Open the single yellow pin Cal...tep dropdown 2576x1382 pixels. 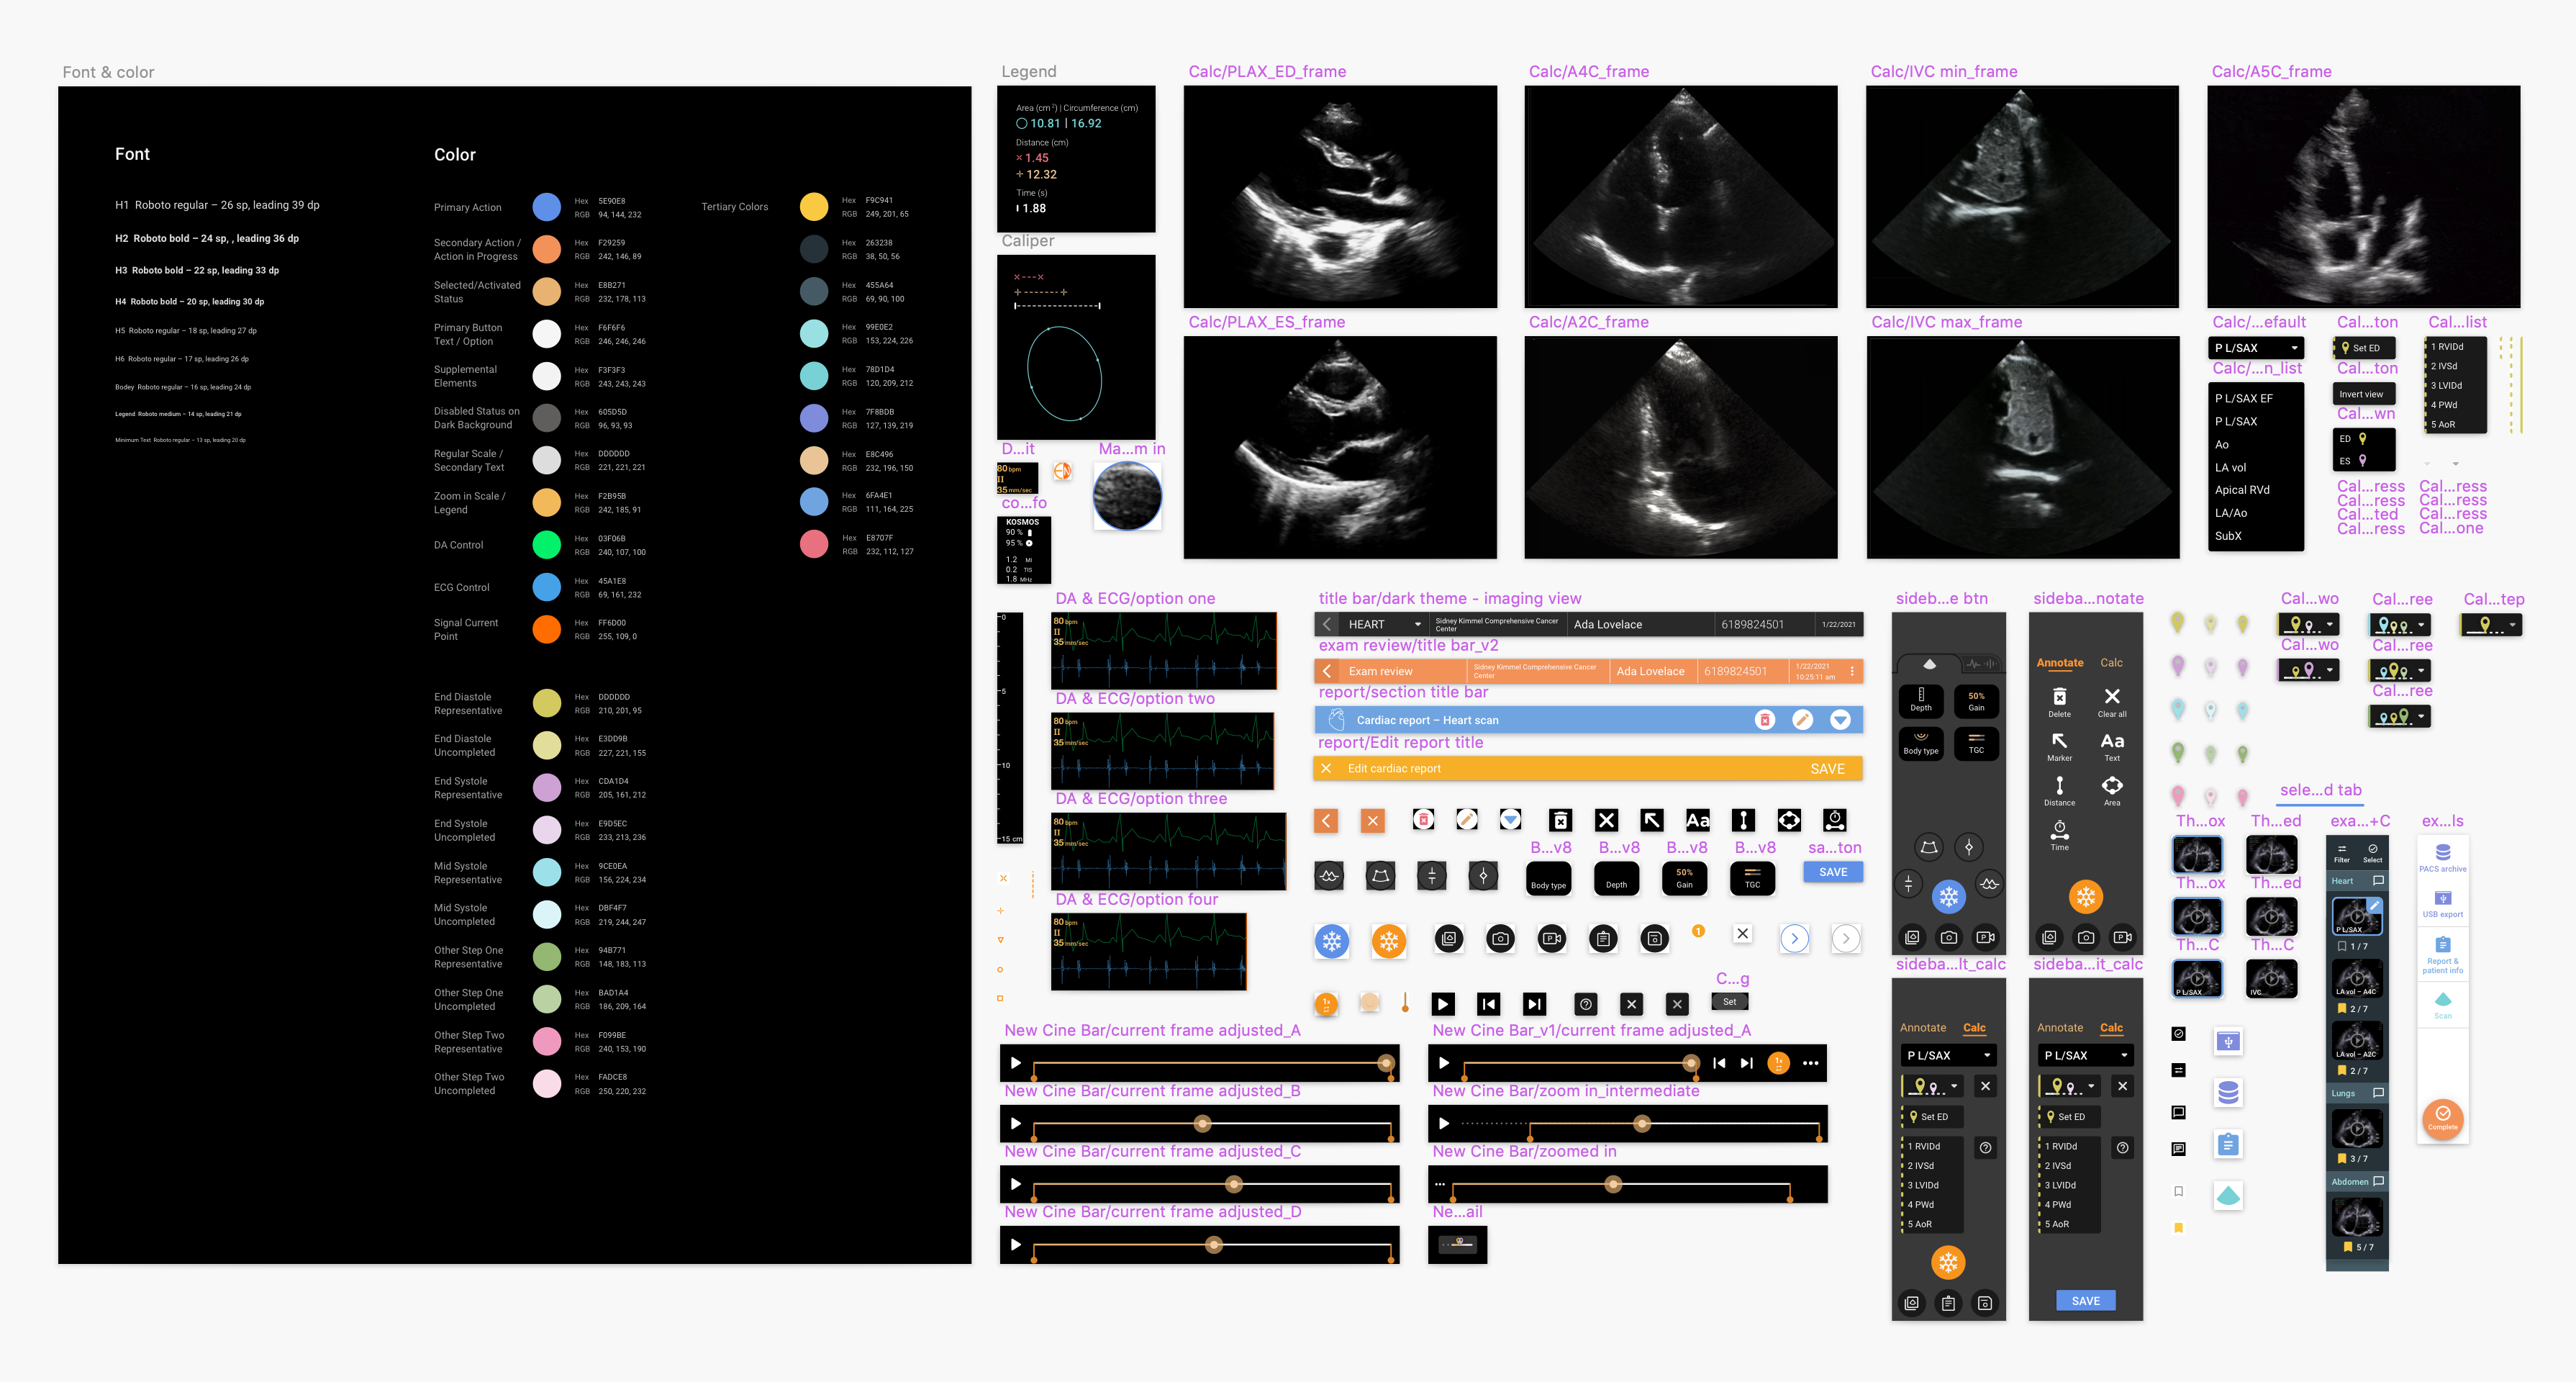(x=2492, y=625)
